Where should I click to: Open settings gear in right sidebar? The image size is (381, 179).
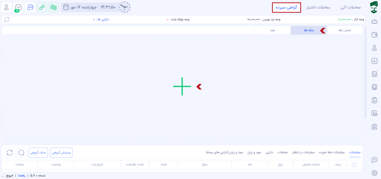[374, 173]
